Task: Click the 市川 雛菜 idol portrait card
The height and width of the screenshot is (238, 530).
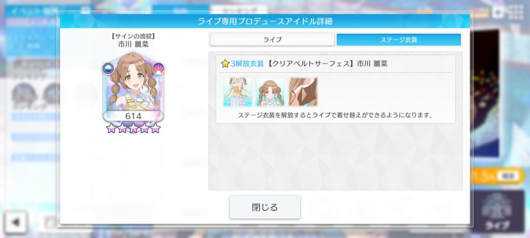Action: (133, 87)
